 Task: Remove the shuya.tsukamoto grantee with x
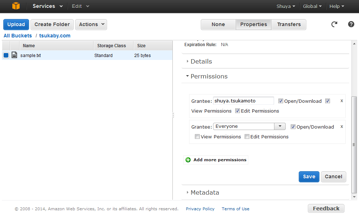point(342,101)
